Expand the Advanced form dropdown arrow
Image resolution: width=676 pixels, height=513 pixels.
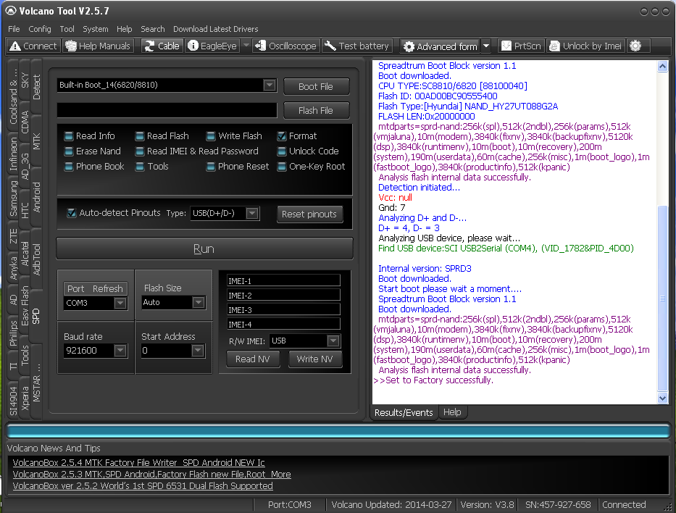click(486, 46)
